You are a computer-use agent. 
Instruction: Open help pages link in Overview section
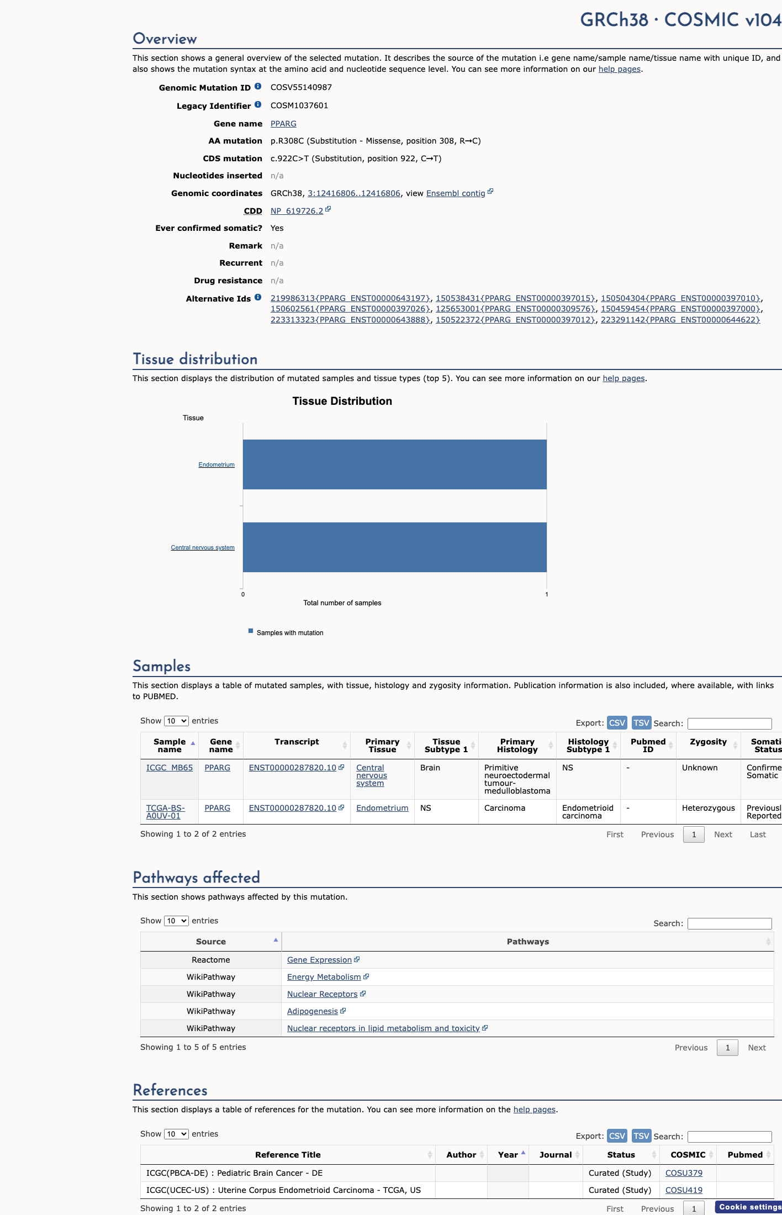[620, 69]
